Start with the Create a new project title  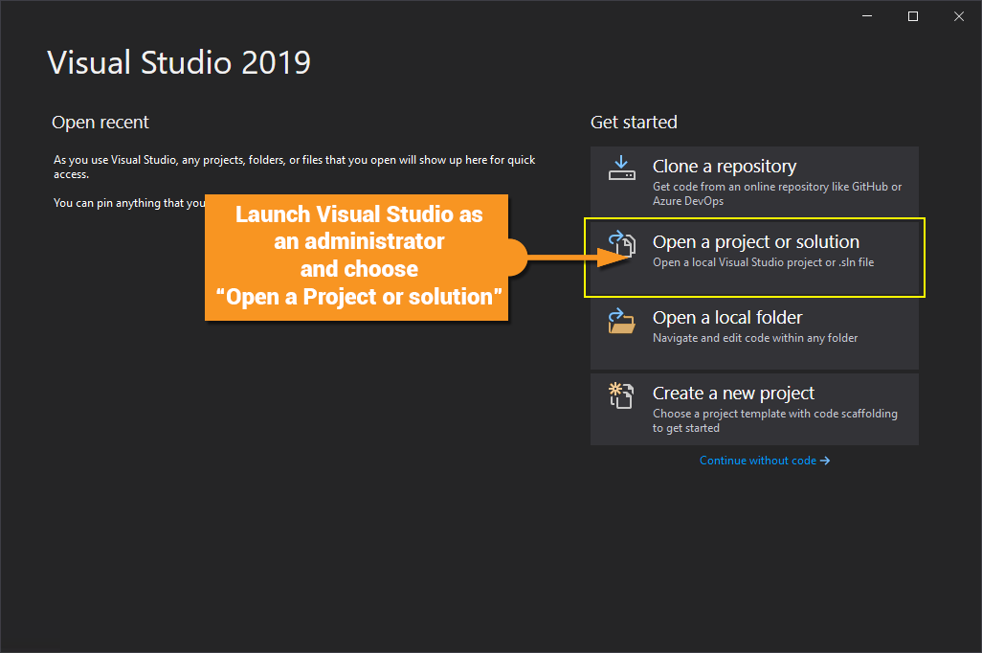pos(733,393)
